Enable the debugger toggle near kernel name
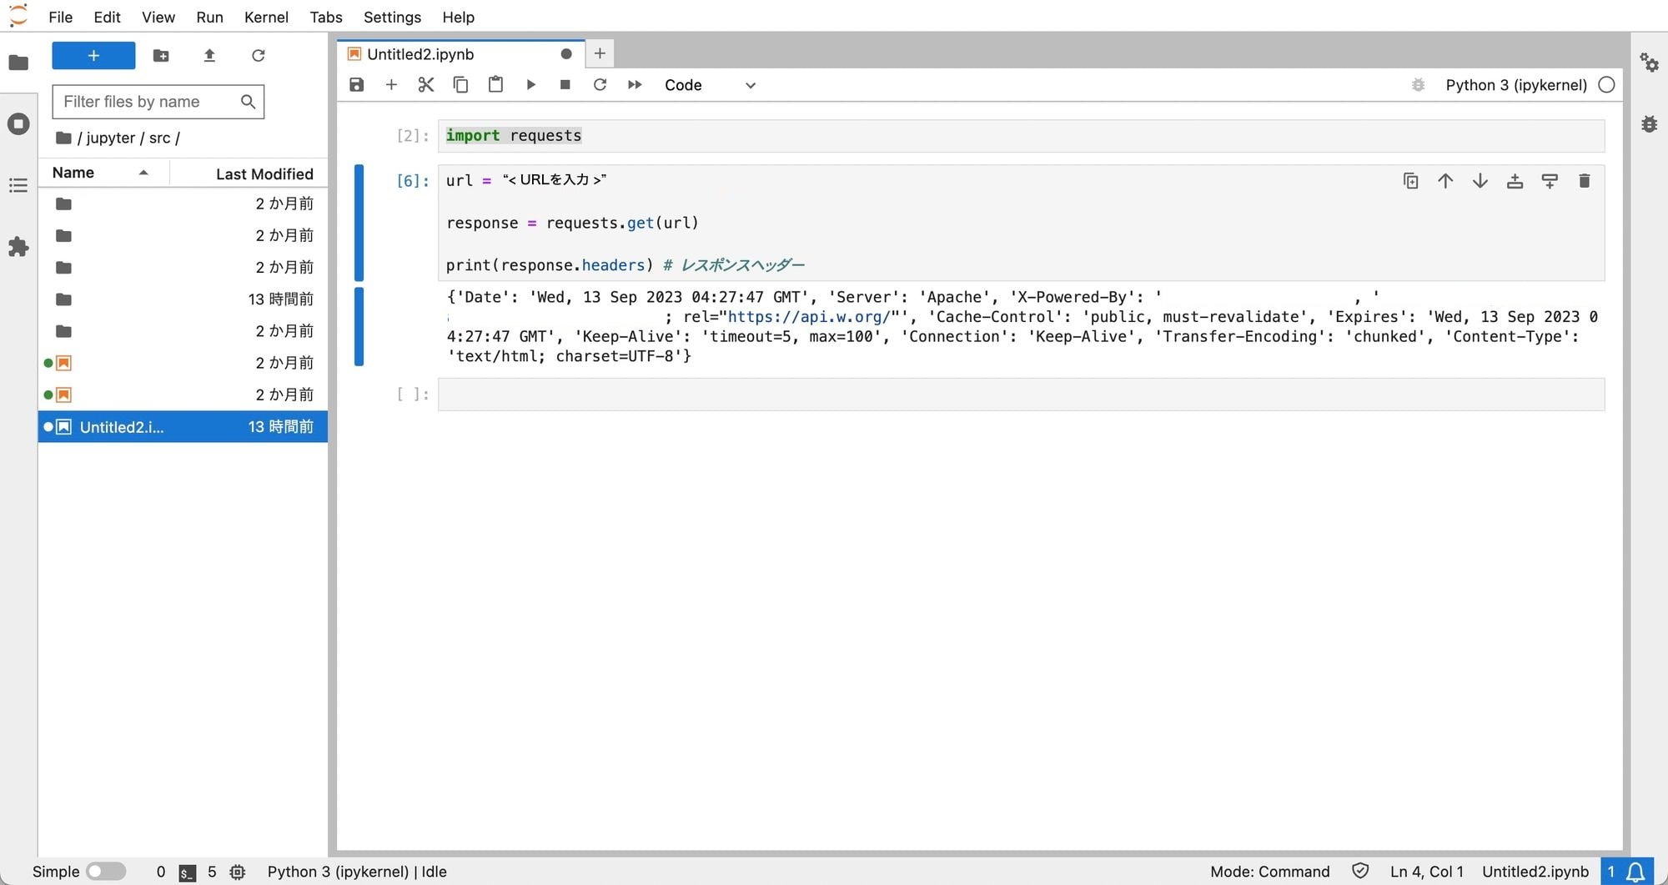The width and height of the screenshot is (1668, 885). pyautogui.click(x=1418, y=85)
